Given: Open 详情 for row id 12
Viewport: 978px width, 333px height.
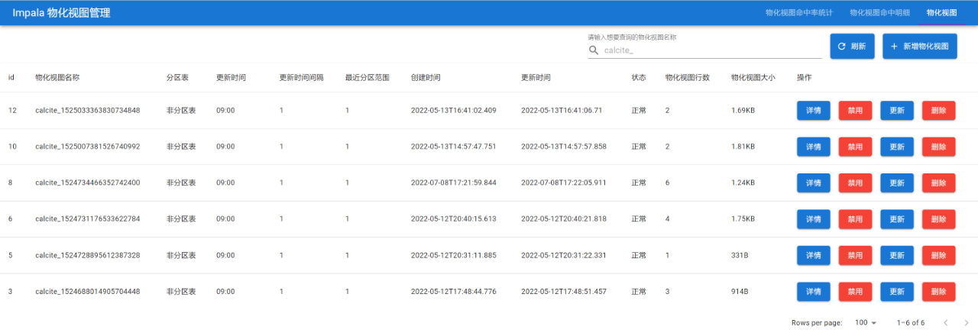Looking at the screenshot, I should (x=813, y=110).
